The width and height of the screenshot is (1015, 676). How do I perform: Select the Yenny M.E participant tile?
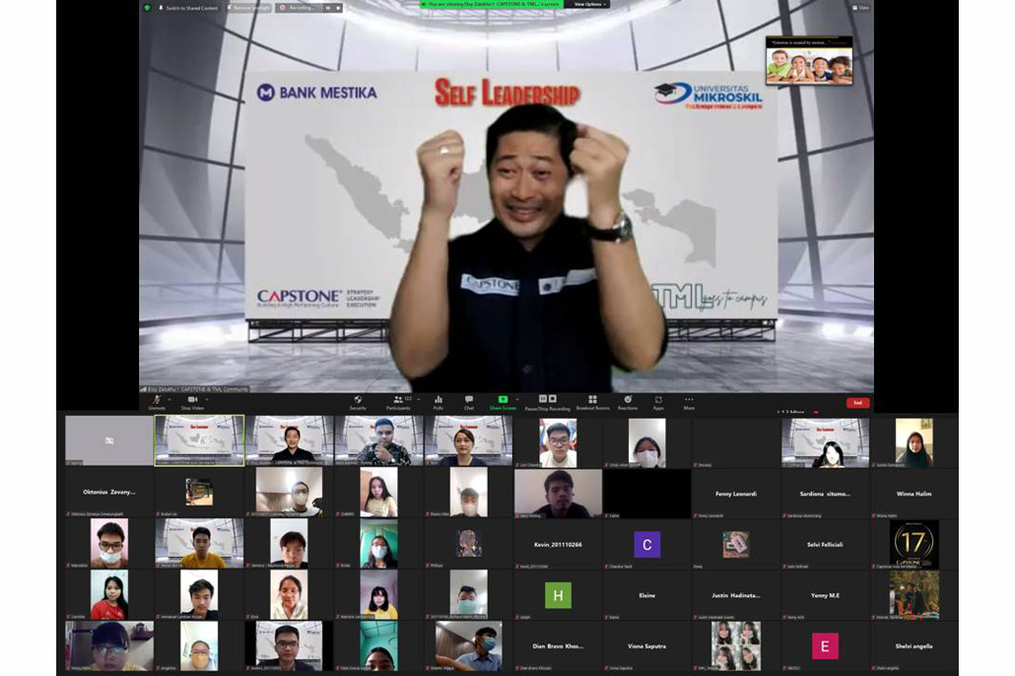824,595
